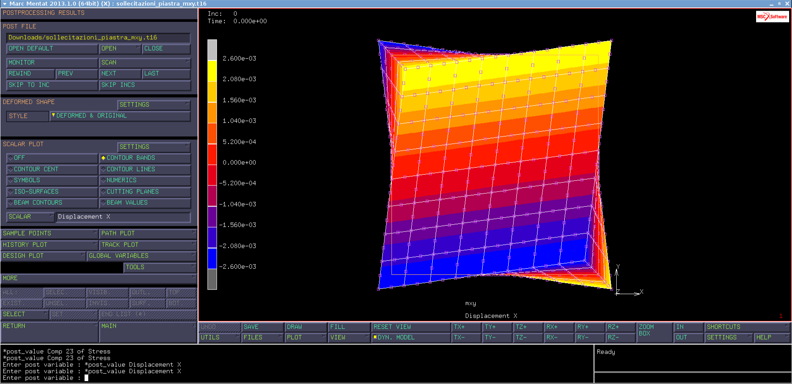Click the post file path field

point(98,37)
